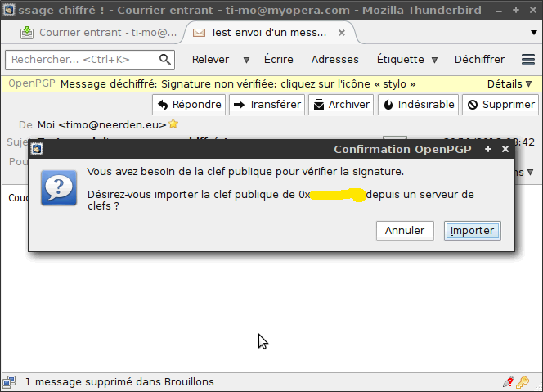Delete the message with Supprimer
The image size is (543, 392).
click(x=499, y=105)
